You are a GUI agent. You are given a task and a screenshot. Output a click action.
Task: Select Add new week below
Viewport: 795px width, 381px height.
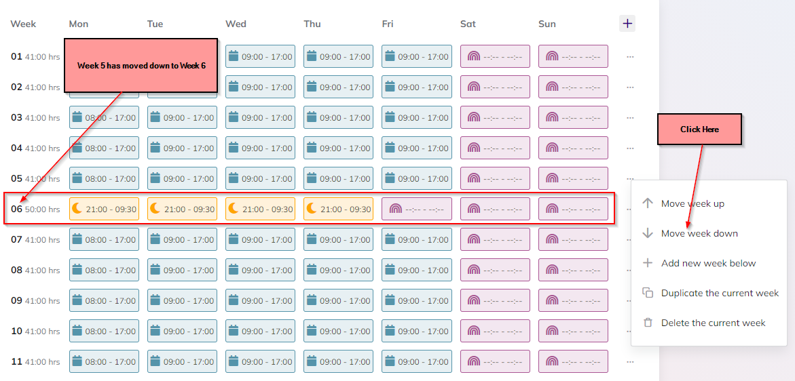point(709,263)
